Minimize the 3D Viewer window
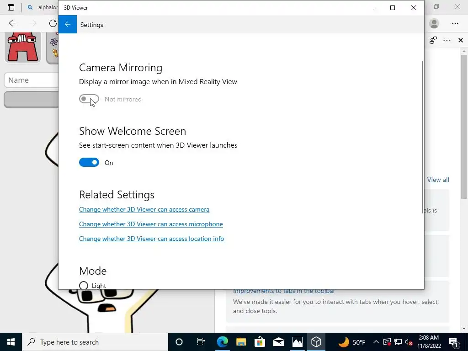 click(372, 8)
